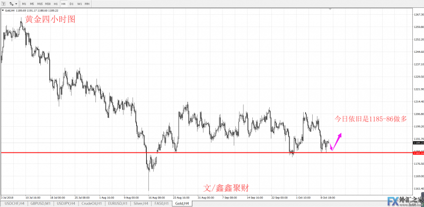Image resolution: width=424 pixels, height=207 pixels.
Task: Click the 1176.50 price axis label
Action: pos(419,164)
